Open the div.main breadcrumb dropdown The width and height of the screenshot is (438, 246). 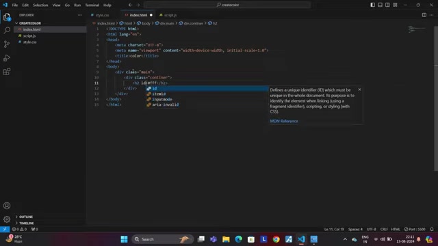tap(165, 23)
